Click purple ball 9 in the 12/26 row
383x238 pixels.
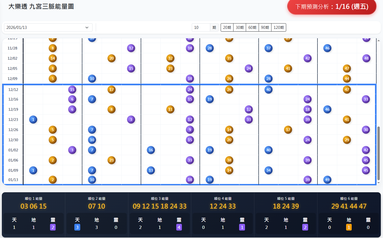point(190,130)
